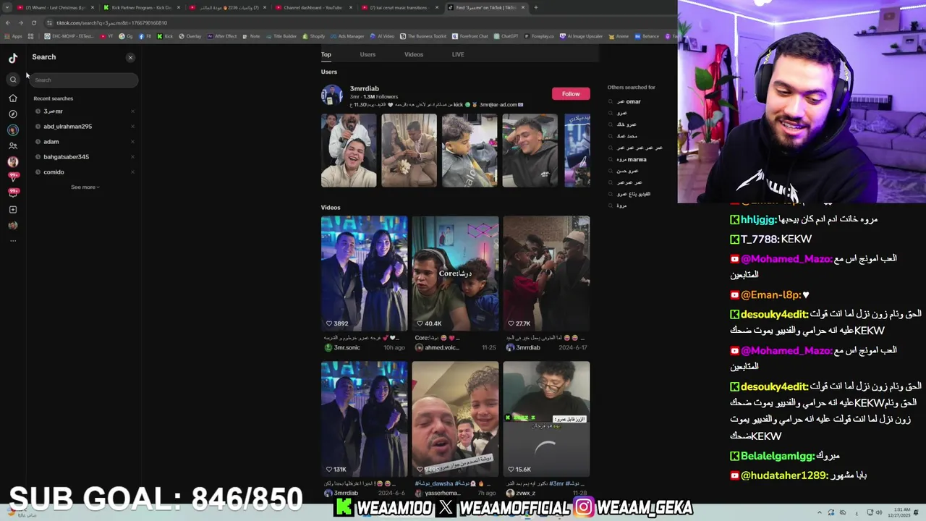Open the first 3mrrdiab preview video thumbnail
926x521 pixels.
[x=349, y=151]
